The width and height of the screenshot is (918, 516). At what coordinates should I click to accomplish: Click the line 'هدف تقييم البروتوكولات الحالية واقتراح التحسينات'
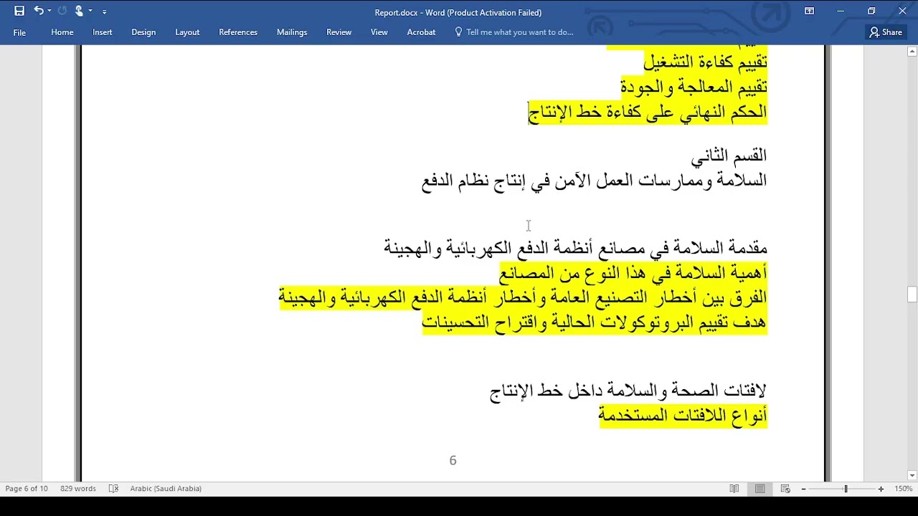click(595, 322)
